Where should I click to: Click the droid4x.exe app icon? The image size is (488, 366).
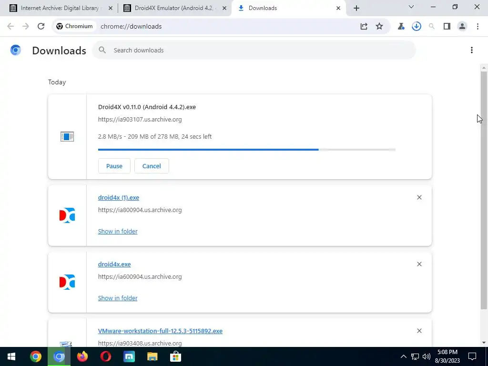tap(67, 282)
